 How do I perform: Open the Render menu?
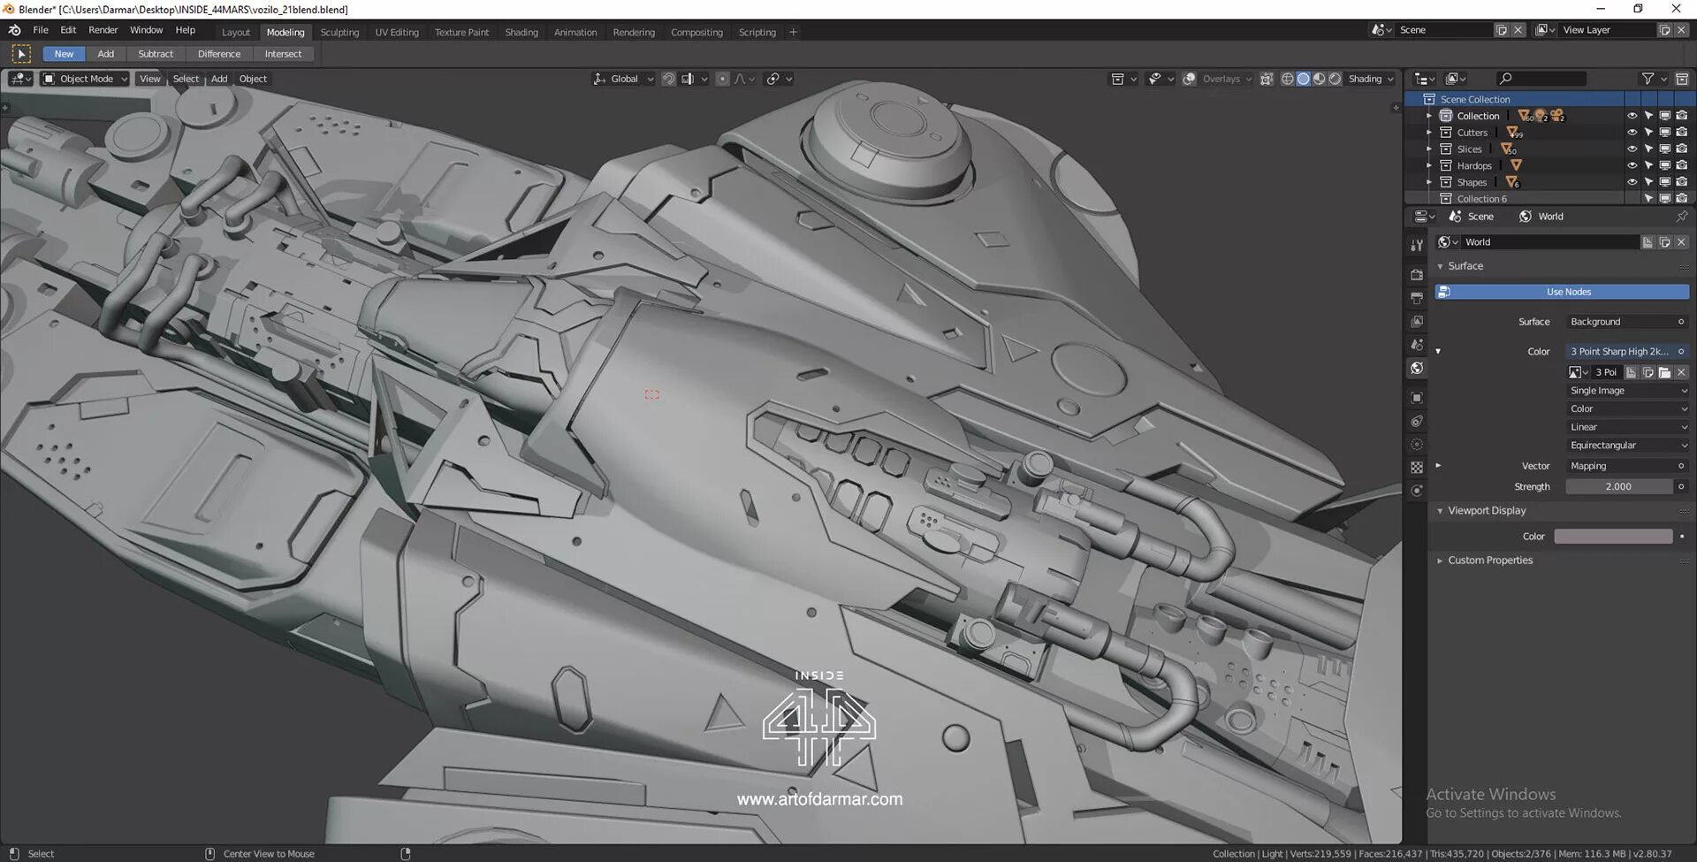[103, 30]
